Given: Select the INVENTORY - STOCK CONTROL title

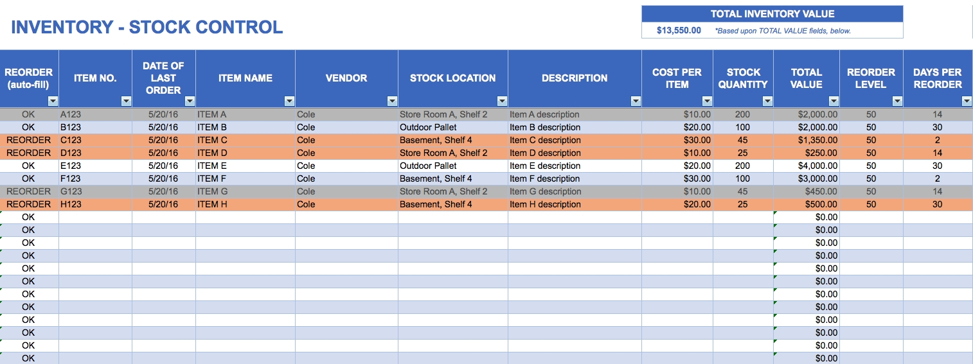Looking at the screenshot, I should click(x=147, y=28).
